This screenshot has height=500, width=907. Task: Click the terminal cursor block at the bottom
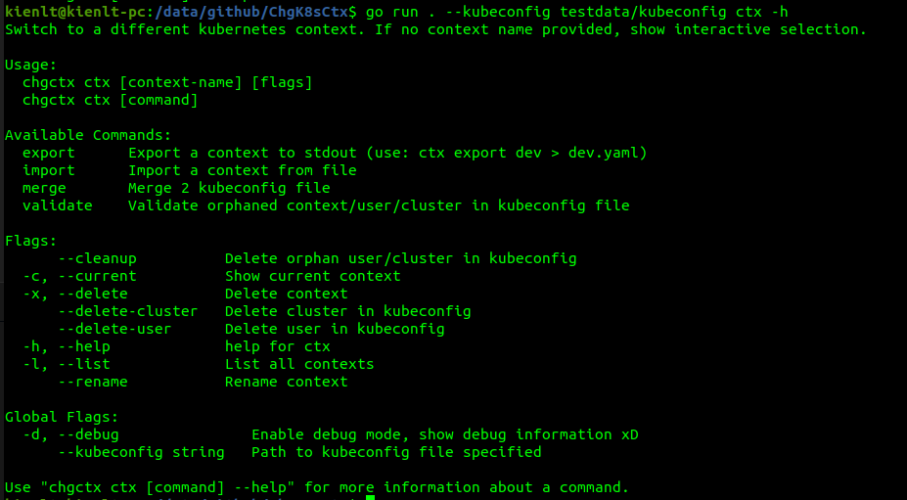click(370, 498)
